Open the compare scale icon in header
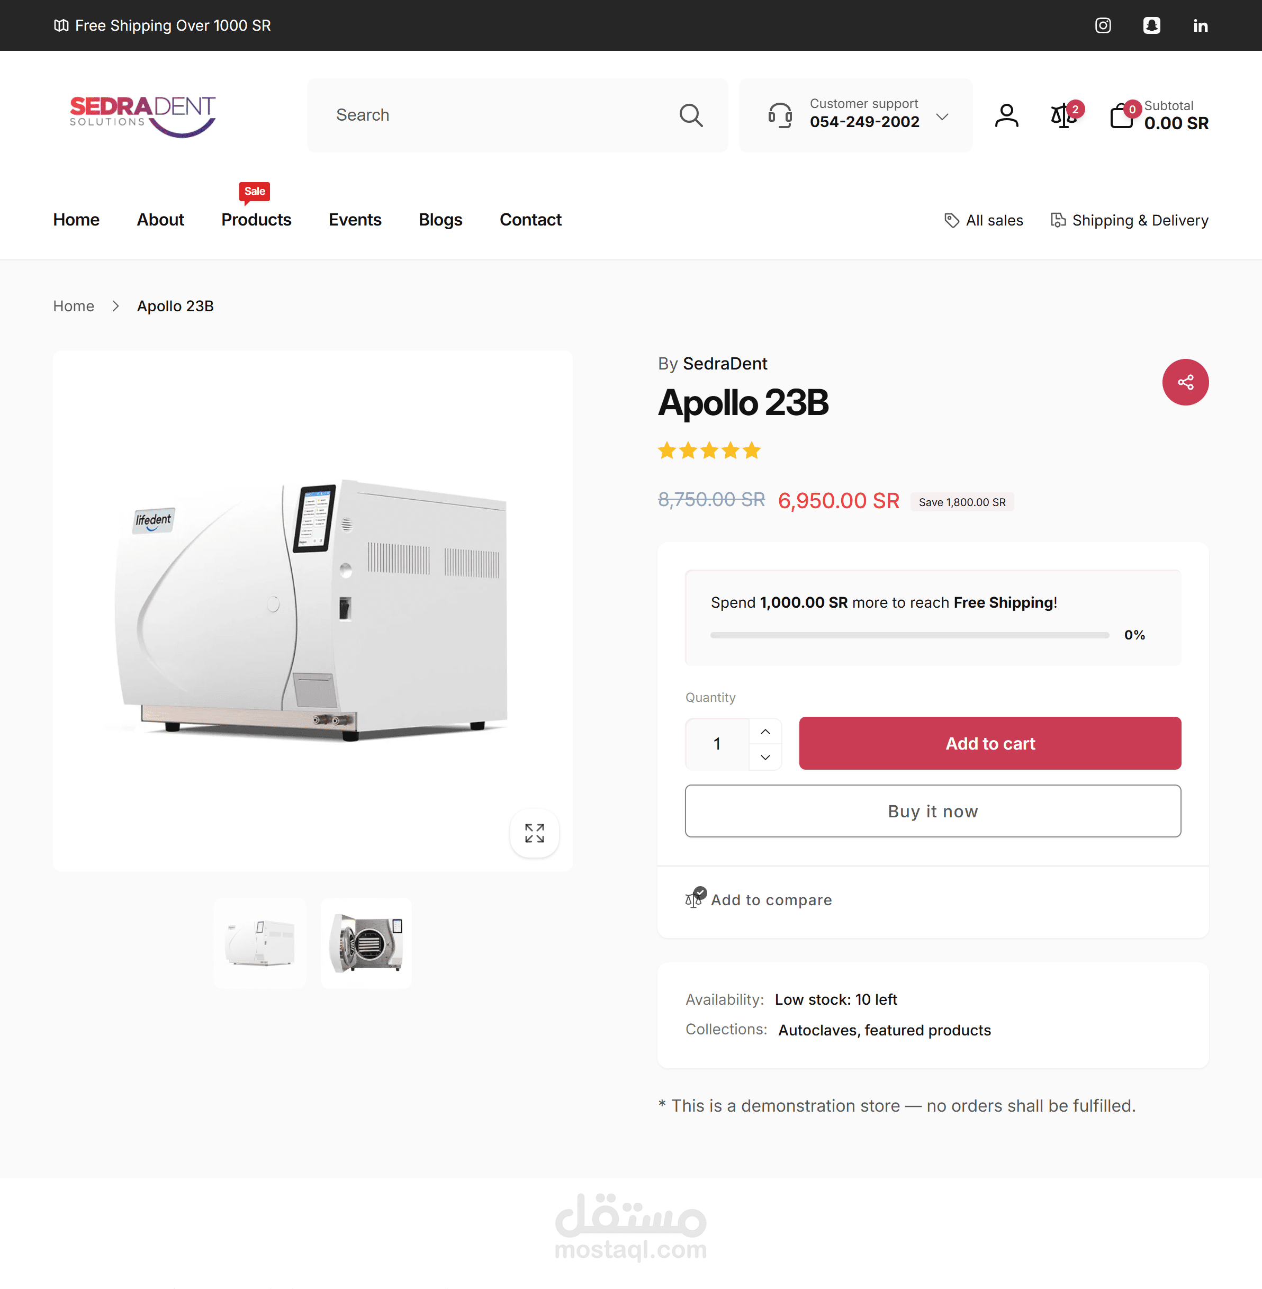This screenshot has width=1262, height=1289. click(x=1064, y=115)
